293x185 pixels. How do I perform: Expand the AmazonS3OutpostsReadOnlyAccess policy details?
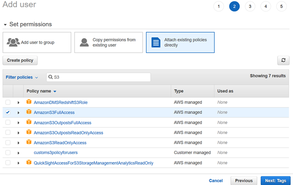(x=18, y=133)
